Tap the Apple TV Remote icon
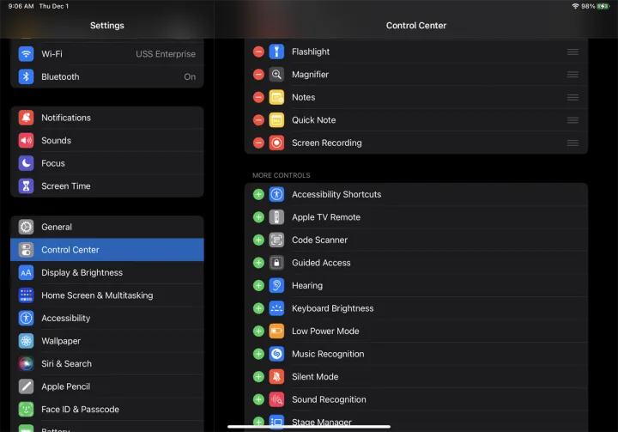 coord(276,217)
